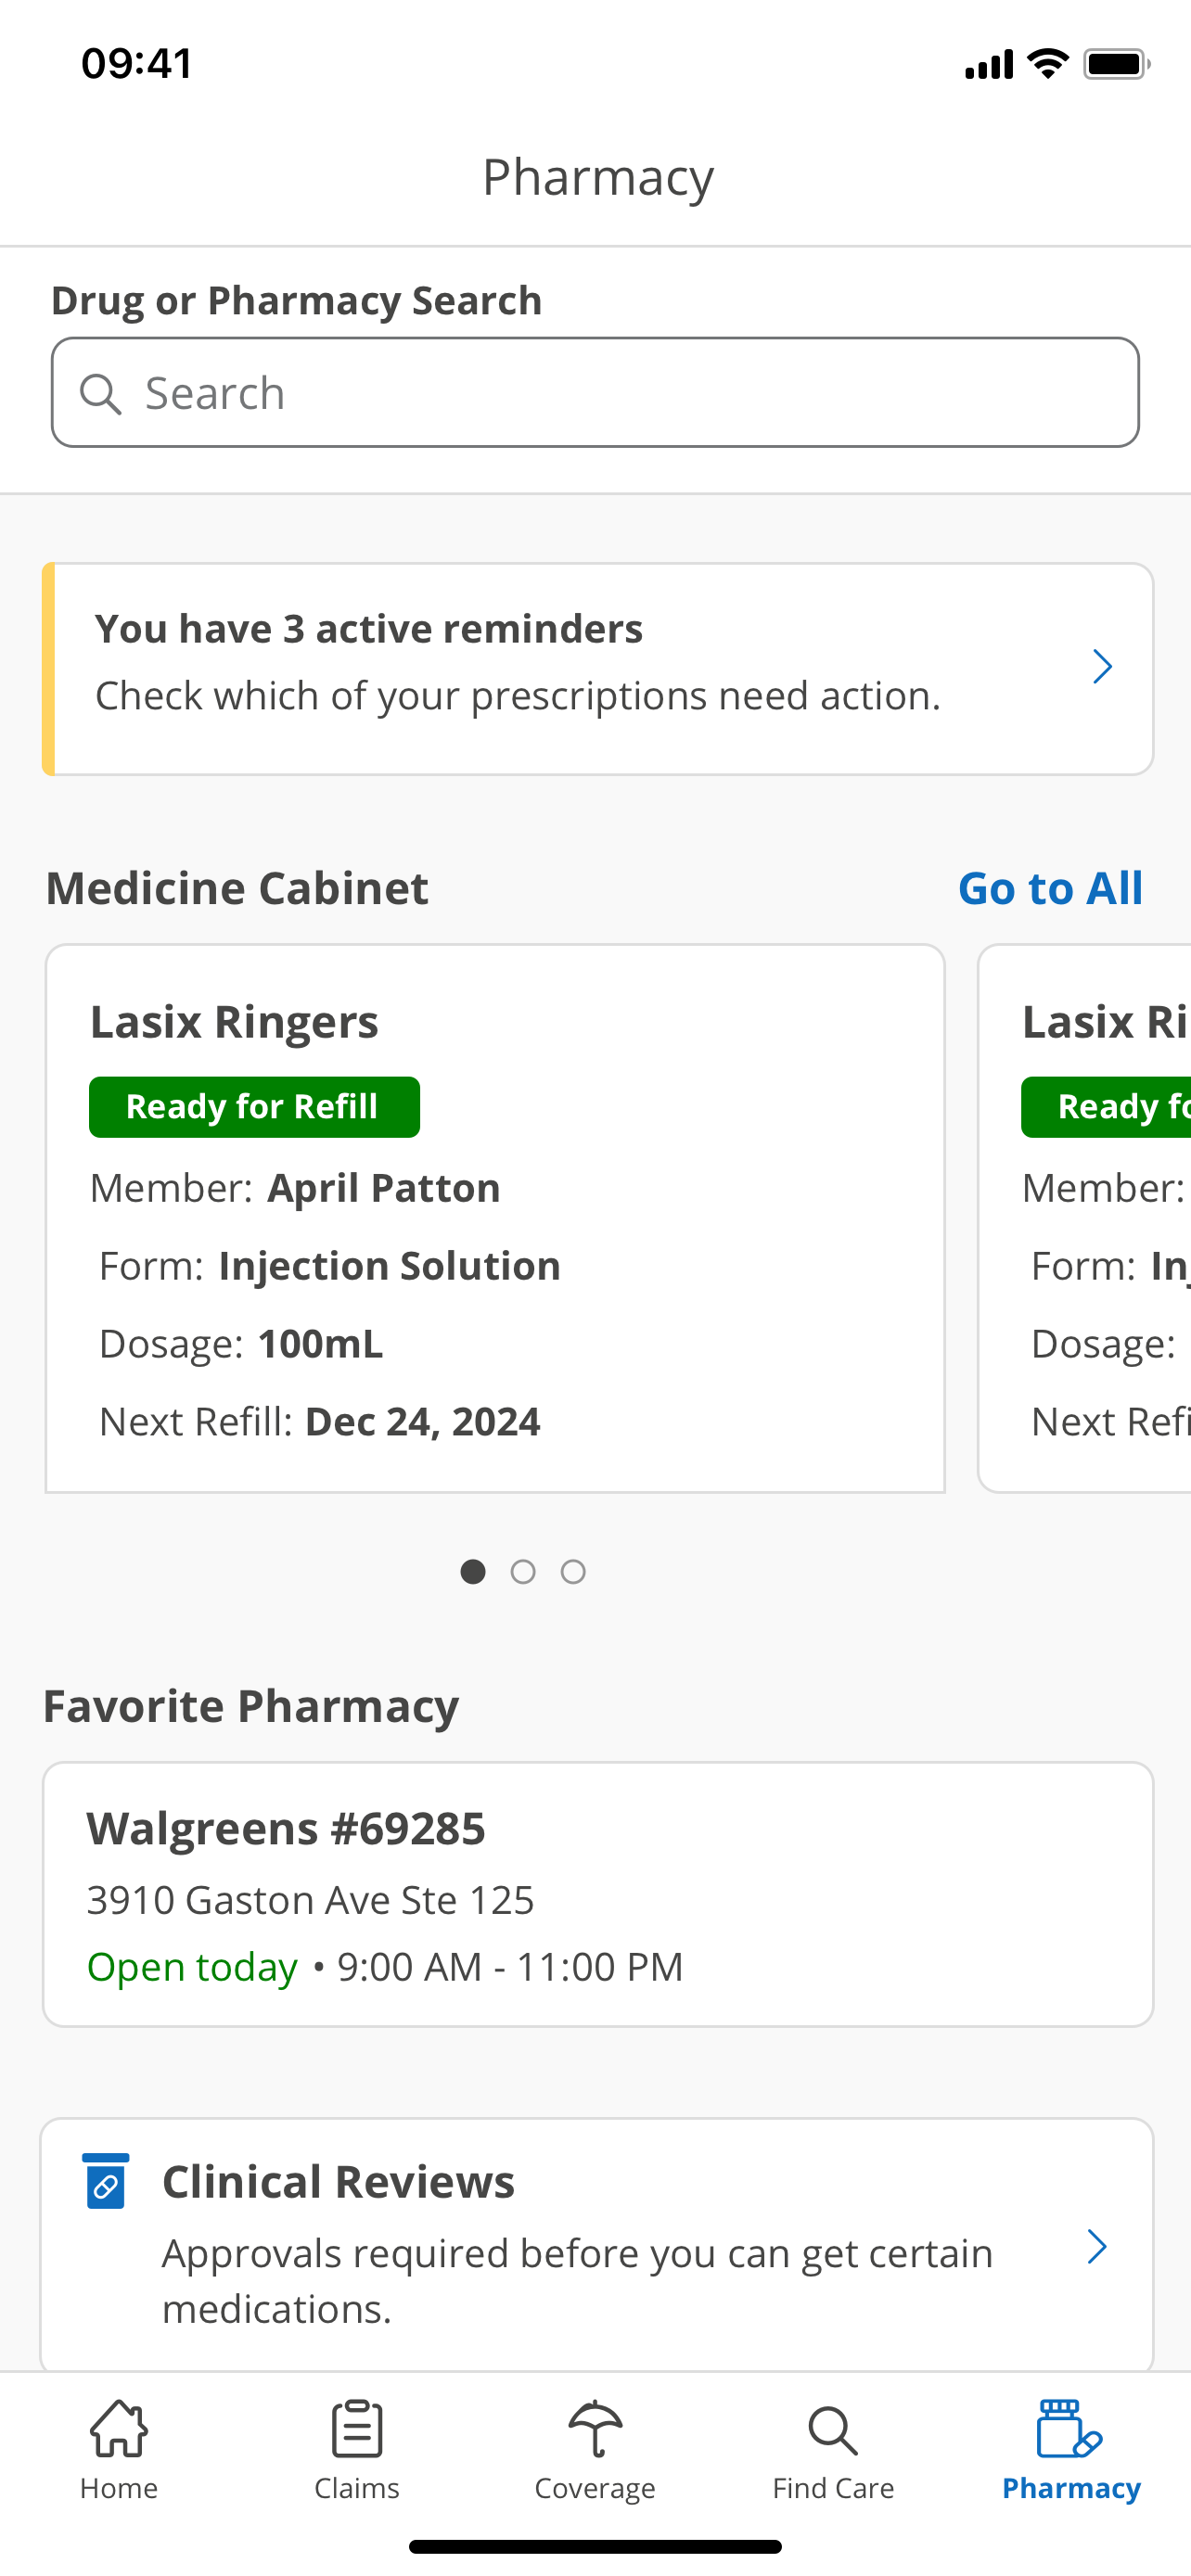Tap the Ready for Refill badge
The height and width of the screenshot is (2576, 1191).
[x=254, y=1107]
